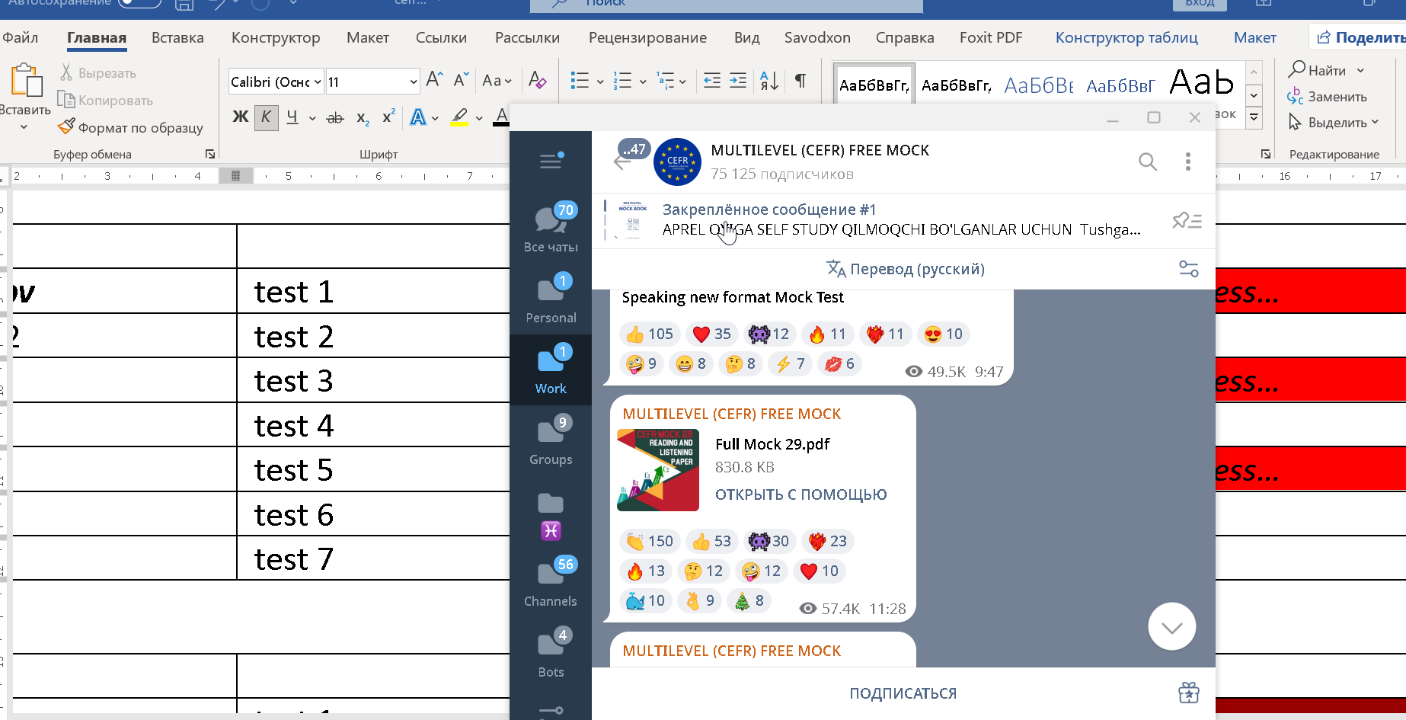Open the Все чаты folder

tap(551, 228)
